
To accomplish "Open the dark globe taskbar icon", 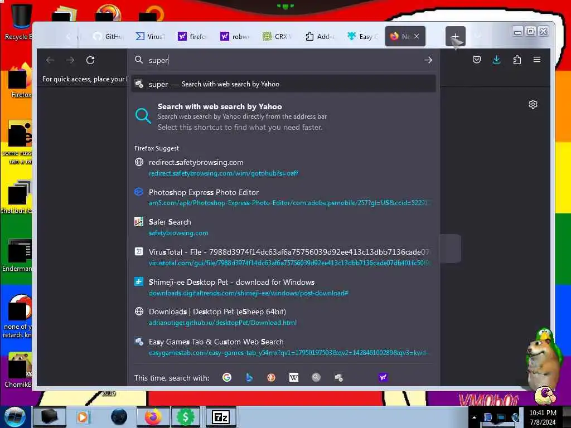I will [119, 417].
